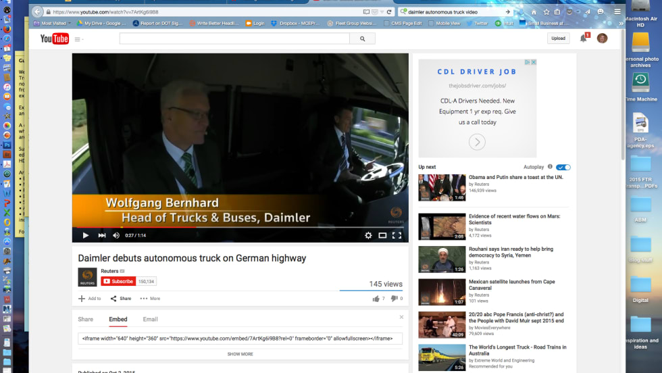Image resolution: width=662 pixels, height=373 pixels.
Task: Click the thumbs up like icon
Action: click(376, 298)
